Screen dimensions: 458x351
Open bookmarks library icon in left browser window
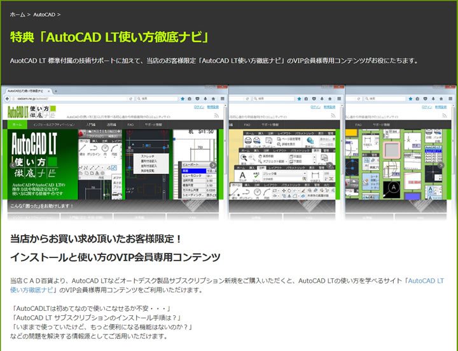pos(190,99)
